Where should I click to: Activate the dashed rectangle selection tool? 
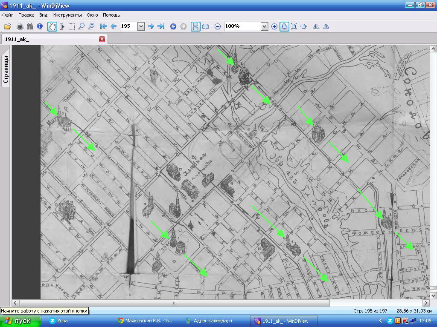click(72, 26)
